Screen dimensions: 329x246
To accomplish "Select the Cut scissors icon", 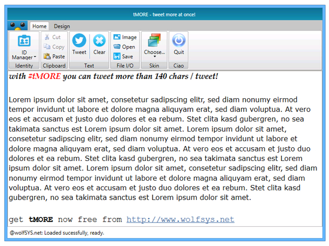I will [47, 37].
